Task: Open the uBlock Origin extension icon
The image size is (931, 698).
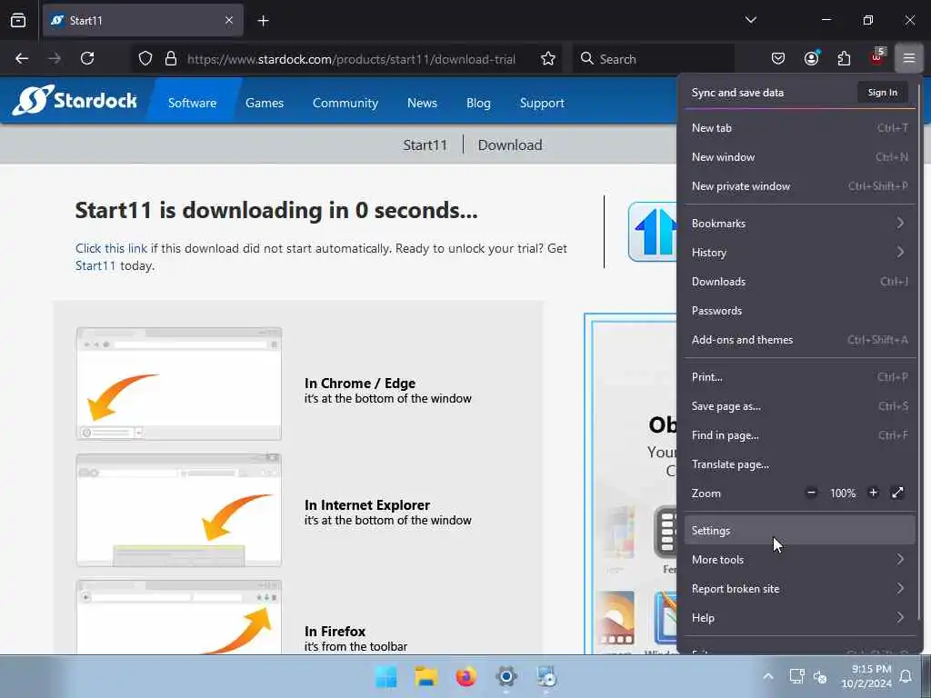Action: [877, 57]
